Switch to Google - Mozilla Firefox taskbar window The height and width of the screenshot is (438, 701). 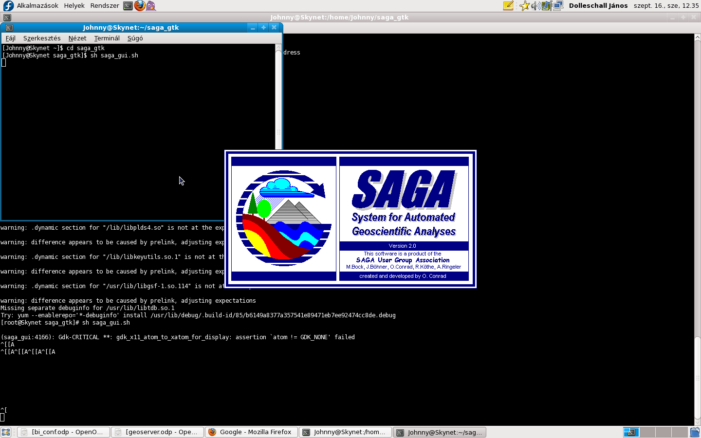point(251,432)
